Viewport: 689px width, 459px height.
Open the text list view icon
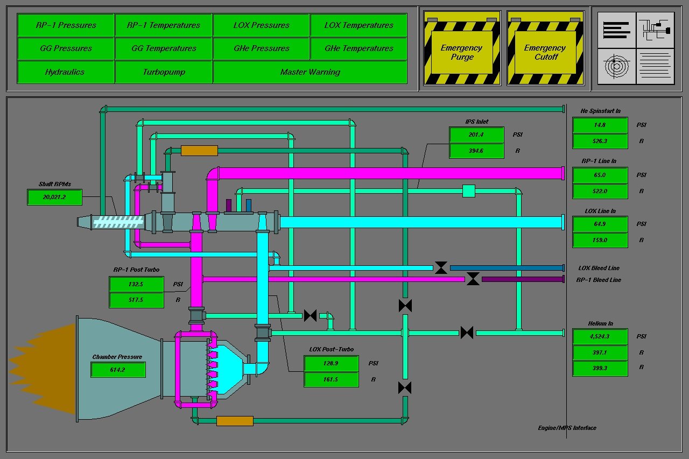[617, 30]
